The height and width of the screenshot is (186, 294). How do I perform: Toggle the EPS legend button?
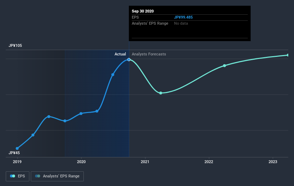tap(18, 176)
